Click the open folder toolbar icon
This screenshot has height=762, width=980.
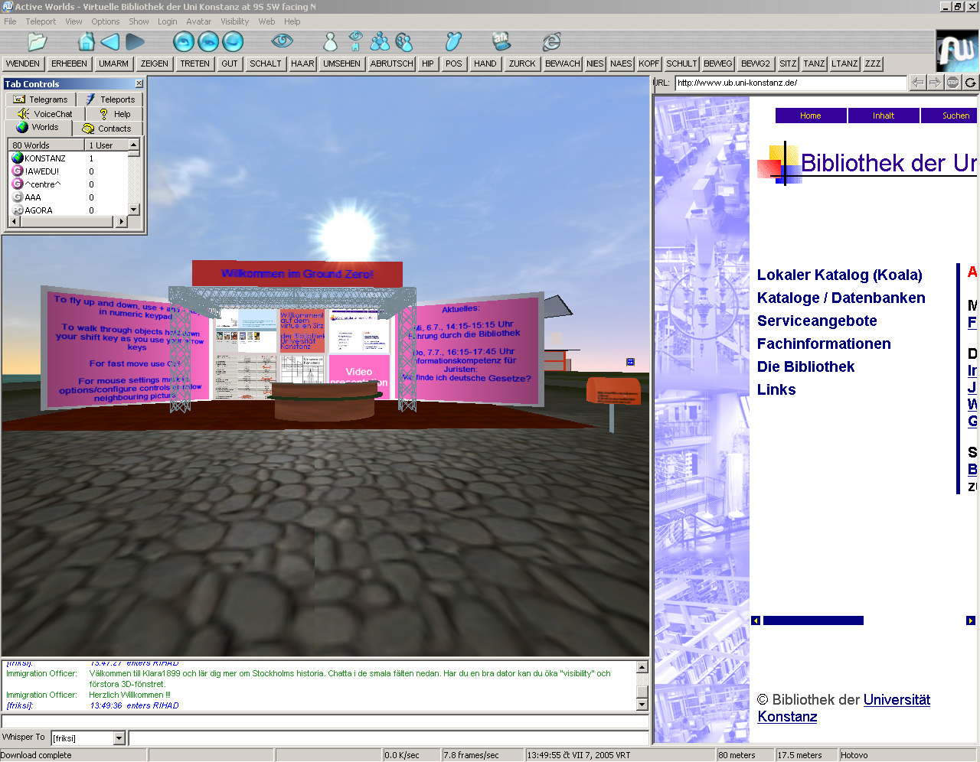pos(37,41)
